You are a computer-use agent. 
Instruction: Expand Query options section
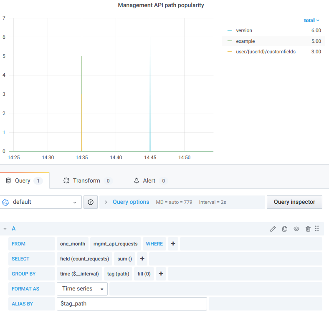(131, 202)
